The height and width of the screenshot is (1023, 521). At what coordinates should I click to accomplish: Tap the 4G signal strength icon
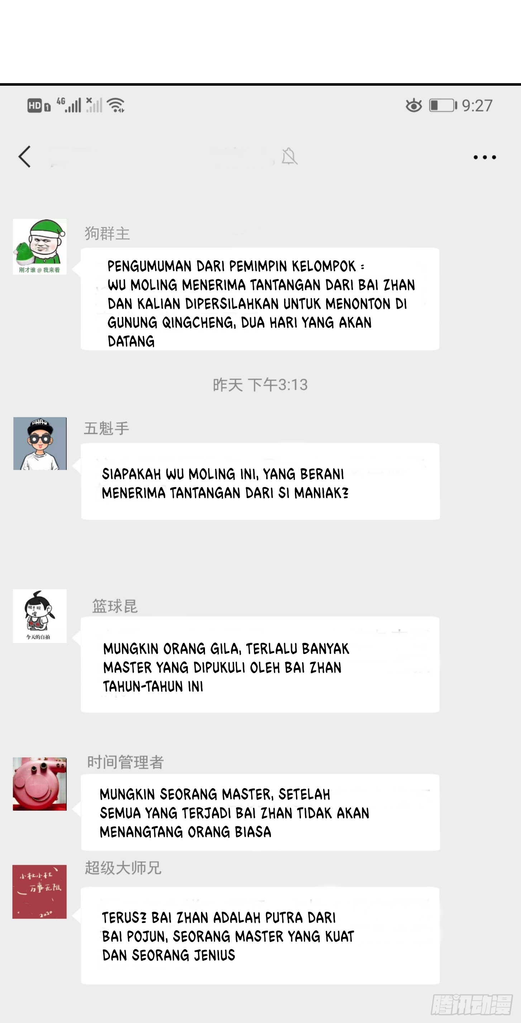tap(69, 105)
